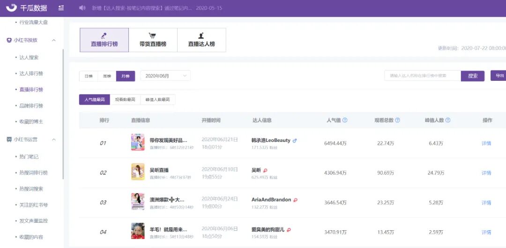
Task: Sort by 观看数最高
Action: (x=125, y=100)
